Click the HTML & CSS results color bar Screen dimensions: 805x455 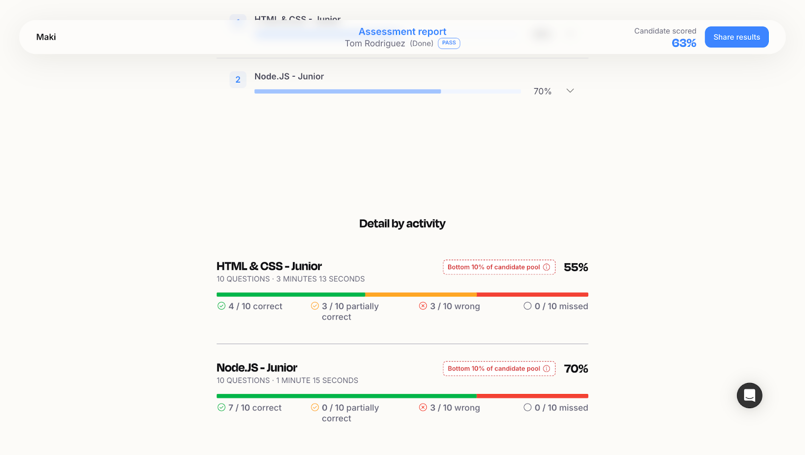[x=402, y=294]
